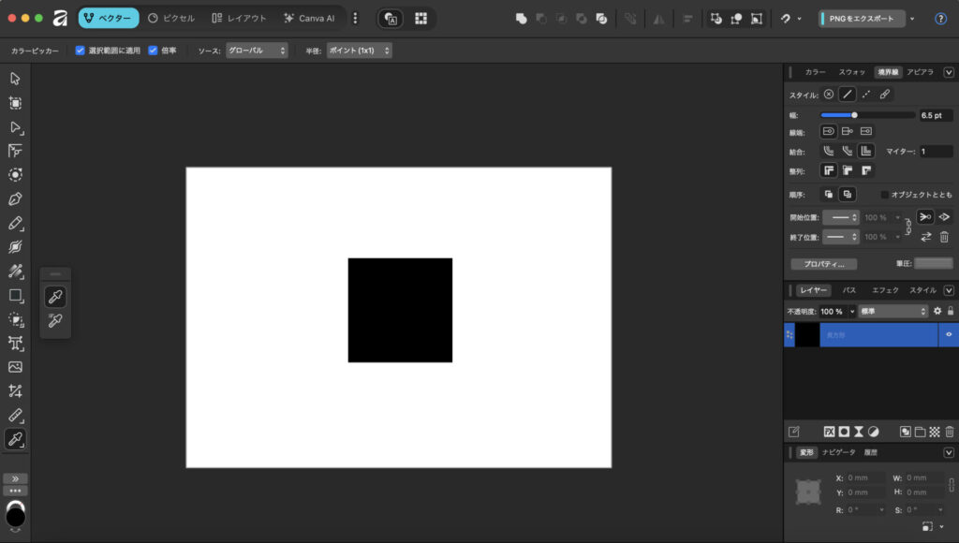The width and height of the screenshot is (959, 543).
Task: Click the layer lock icon
Action: pos(951,311)
